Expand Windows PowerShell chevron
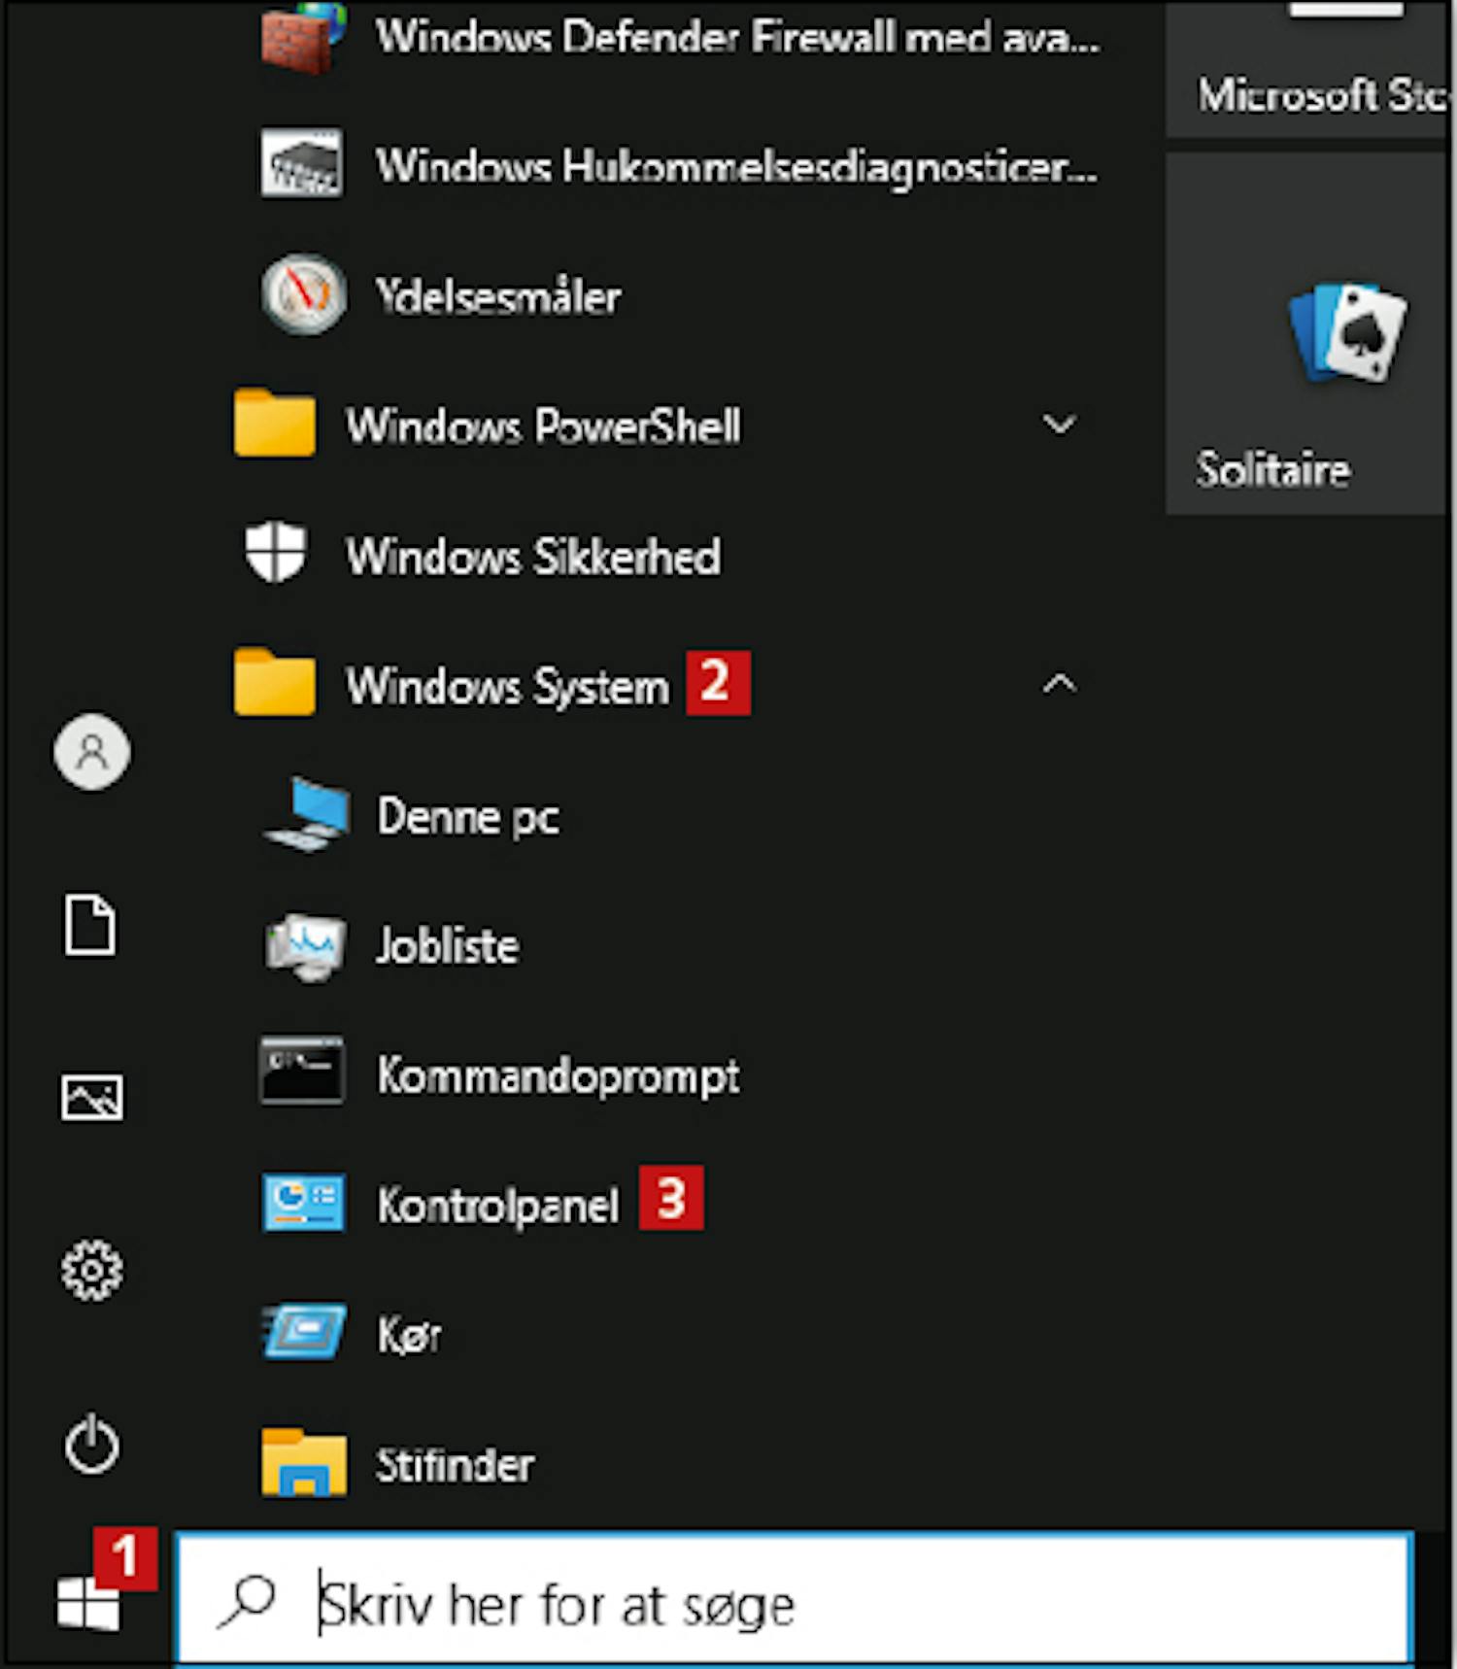The width and height of the screenshot is (1457, 1669). point(1059,425)
